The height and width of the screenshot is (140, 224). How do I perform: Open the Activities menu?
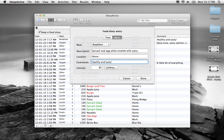pos(63,2)
